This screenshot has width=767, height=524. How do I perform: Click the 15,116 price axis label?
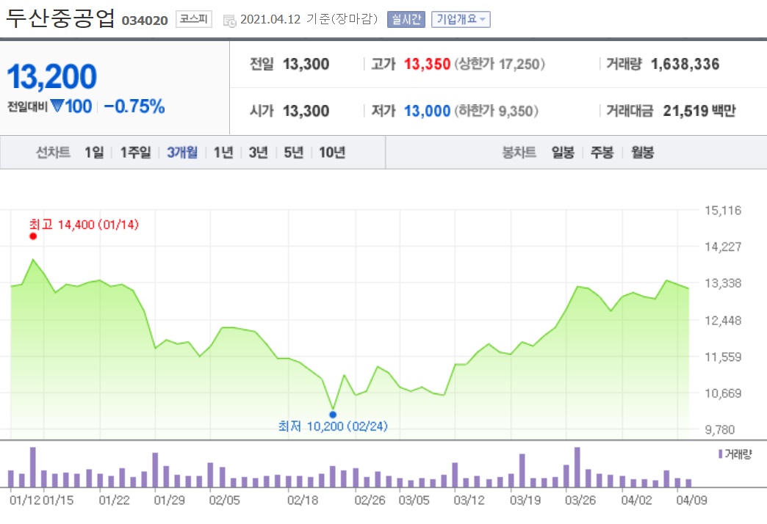point(723,211)
